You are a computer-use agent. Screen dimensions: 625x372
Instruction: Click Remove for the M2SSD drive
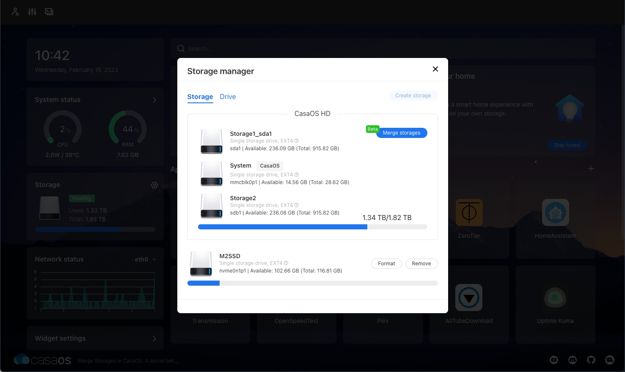coord(421,264)
